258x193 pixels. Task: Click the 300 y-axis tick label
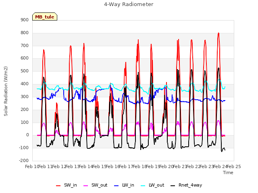[x=25, y=96]
